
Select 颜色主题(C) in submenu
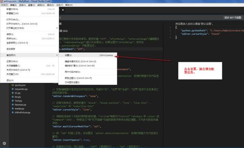click(88, 78)
